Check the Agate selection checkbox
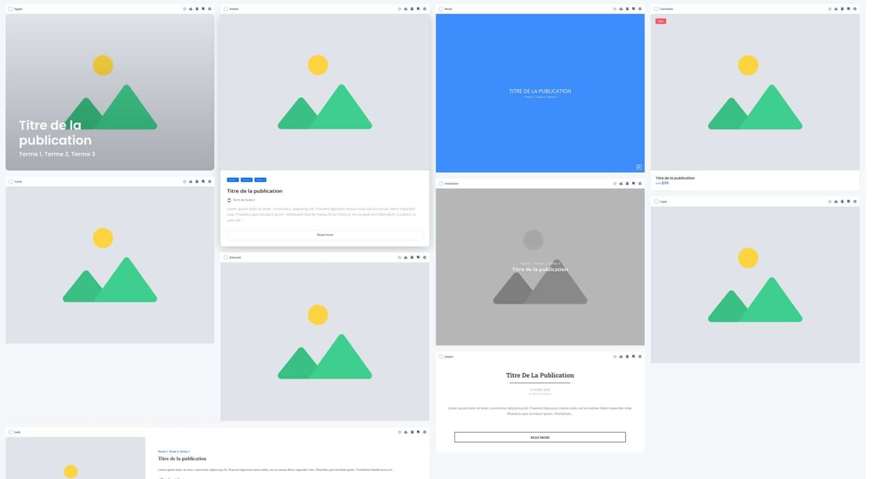The width and height of the screenshot is (875, 479). 10,9
